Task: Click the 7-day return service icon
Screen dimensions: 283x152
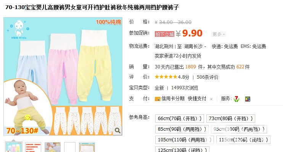Action: (x=236, y=99)
